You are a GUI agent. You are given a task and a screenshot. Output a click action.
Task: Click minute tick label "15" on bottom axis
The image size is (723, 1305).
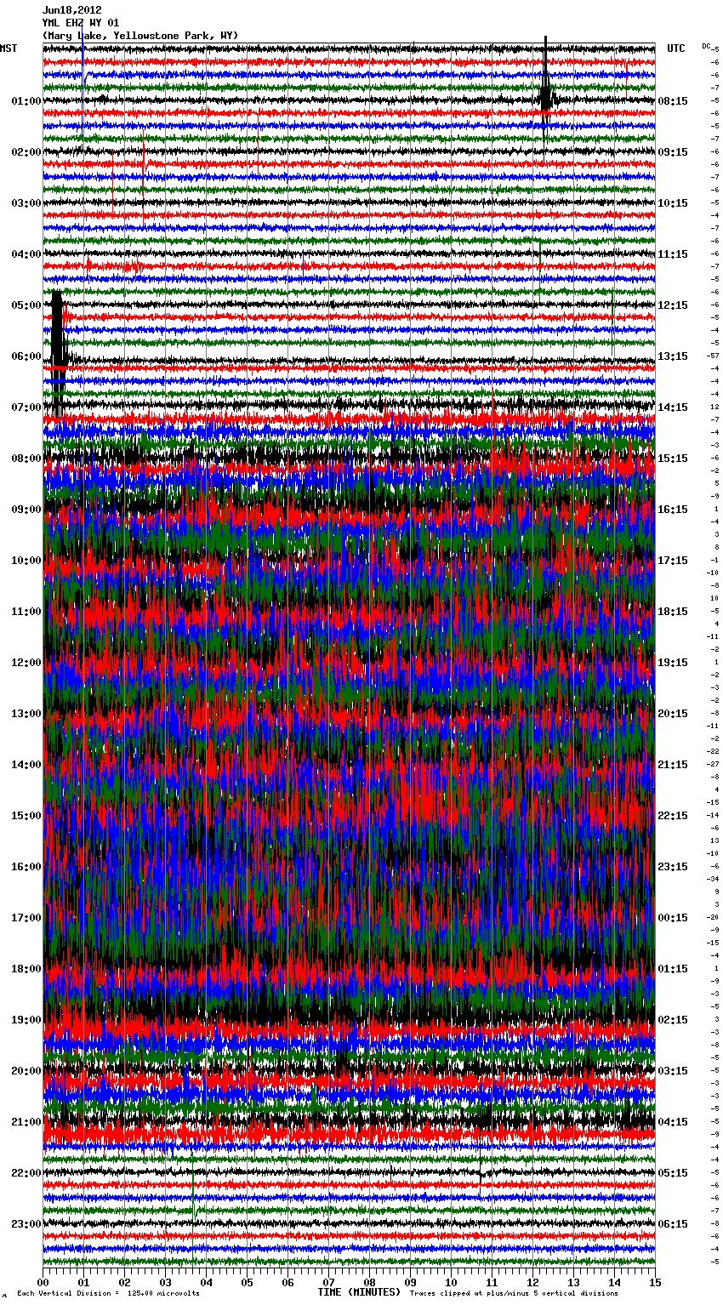click(654, 1282)
